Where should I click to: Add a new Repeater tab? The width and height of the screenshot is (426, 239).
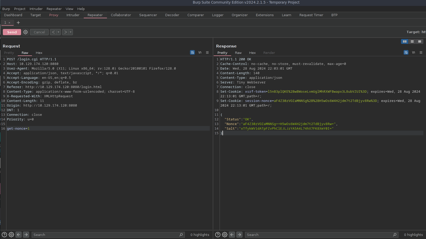18,23
